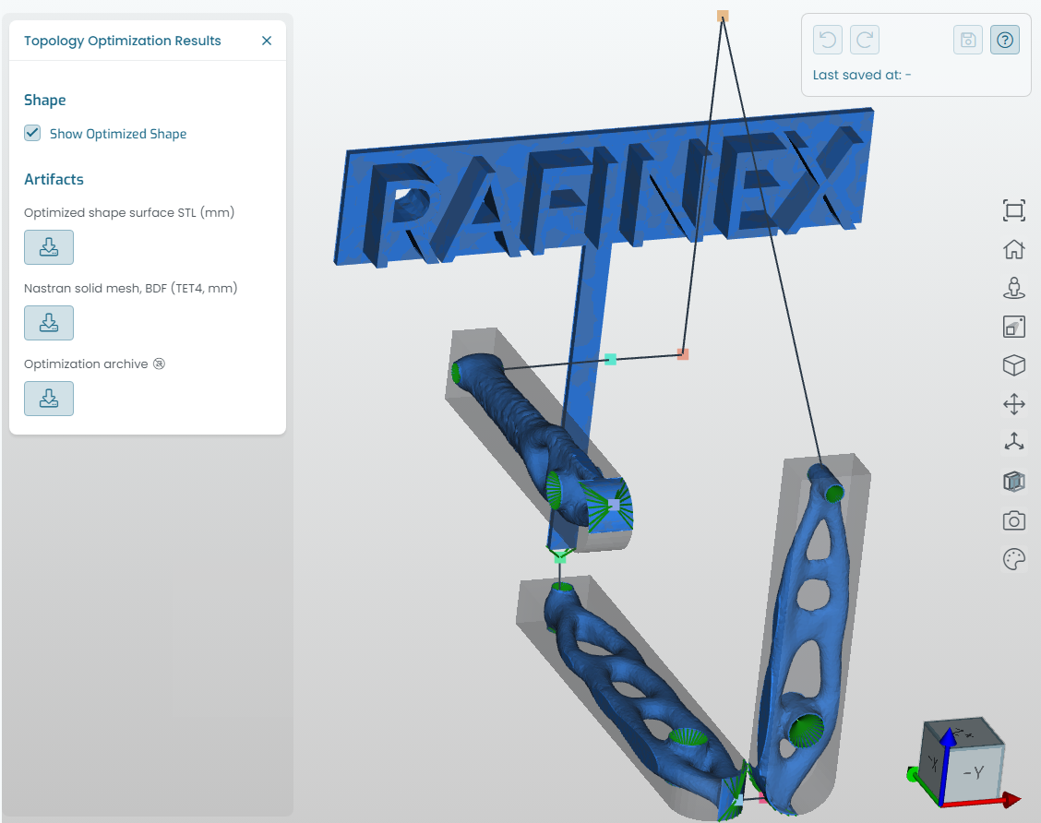Image resolution: width=1041 pixels, height=823 pixels.
Task: Download the Nastran solid mesh BDF
Action: (49, 323)
